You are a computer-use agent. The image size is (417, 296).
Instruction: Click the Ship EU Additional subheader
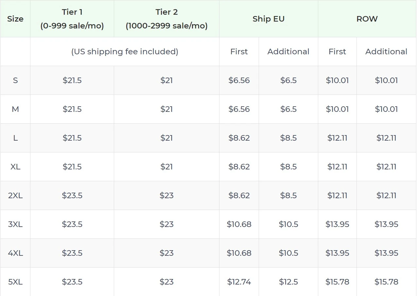288,52
